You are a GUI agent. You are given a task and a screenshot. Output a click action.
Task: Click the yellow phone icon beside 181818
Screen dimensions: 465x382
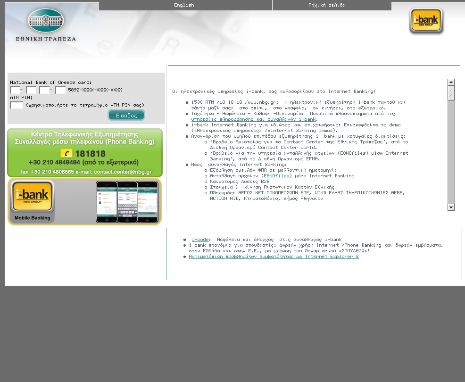click(x=66, y=153)
